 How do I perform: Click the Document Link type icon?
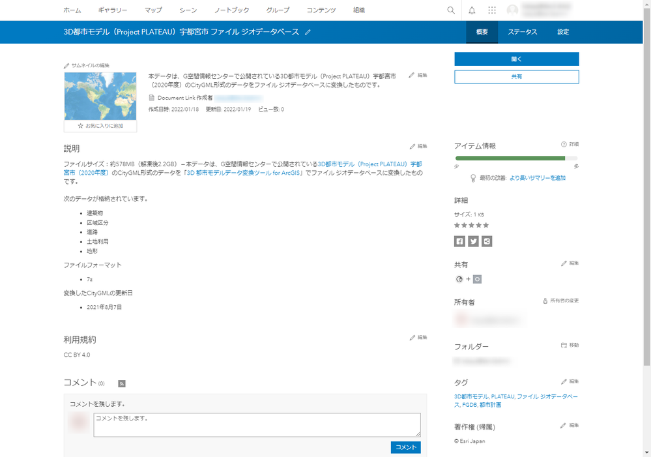point(152,98)
